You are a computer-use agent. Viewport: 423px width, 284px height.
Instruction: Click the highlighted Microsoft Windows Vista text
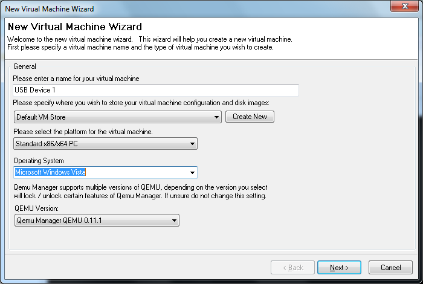point(50,172)
